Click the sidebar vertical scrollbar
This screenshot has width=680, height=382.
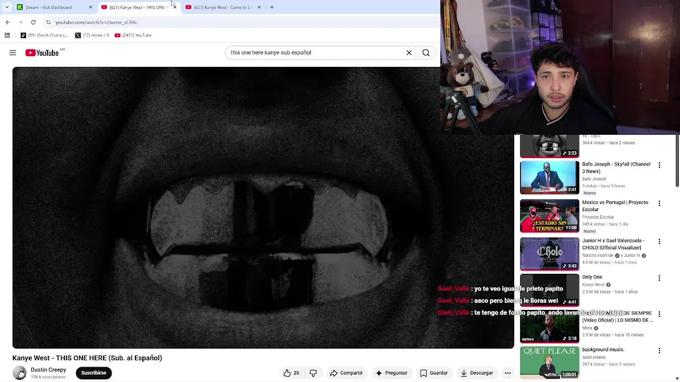[x=677, y=160]
